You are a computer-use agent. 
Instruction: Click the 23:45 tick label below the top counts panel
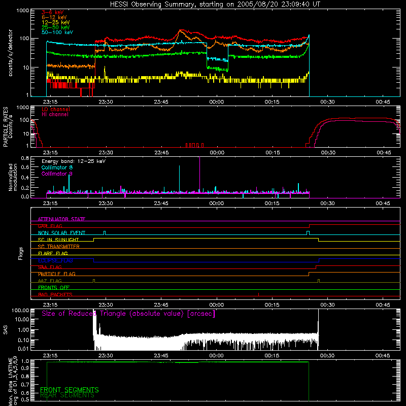tap(161, 102)
